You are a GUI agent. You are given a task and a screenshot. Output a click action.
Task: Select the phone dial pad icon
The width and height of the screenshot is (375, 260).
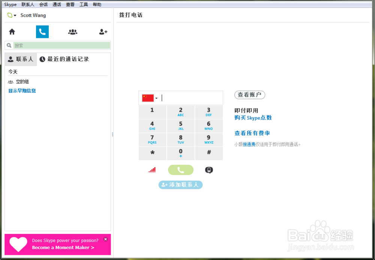pos(42,32)
